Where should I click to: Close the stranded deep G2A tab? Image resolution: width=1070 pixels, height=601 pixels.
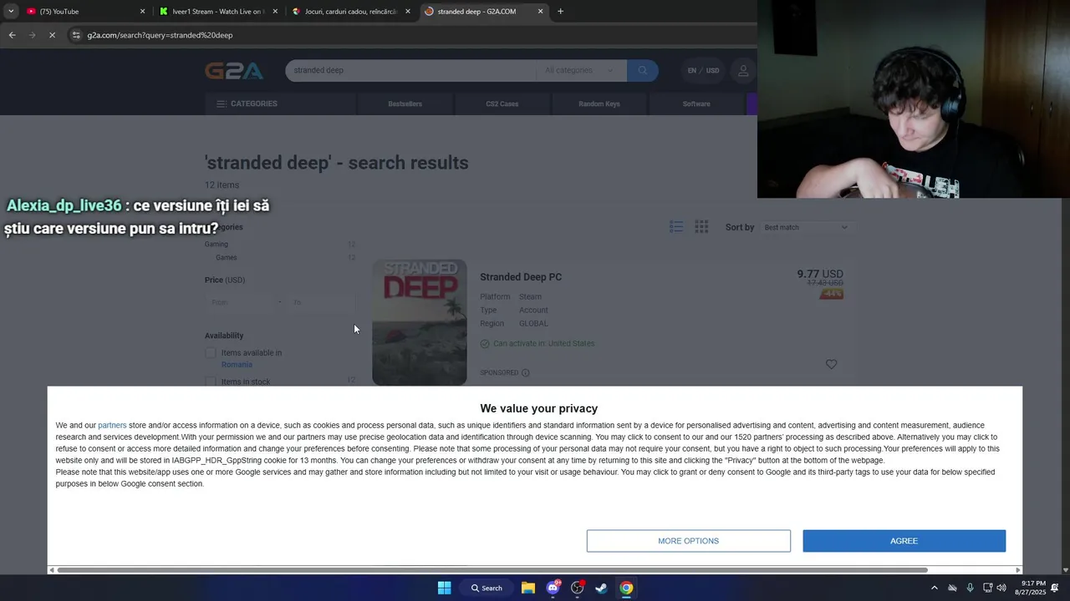(x=540, y=11)
